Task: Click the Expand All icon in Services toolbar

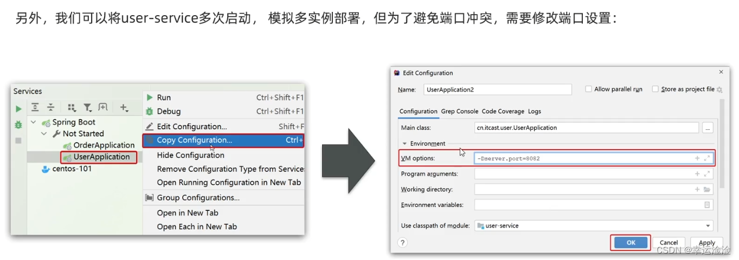Action: (35, 108)
